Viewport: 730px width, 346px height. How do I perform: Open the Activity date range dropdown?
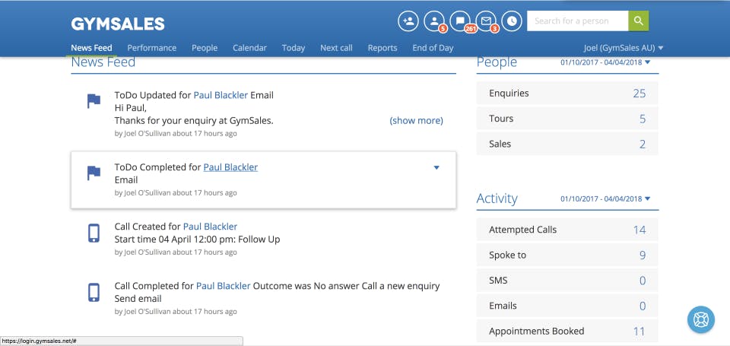click(x=605, y=198)
